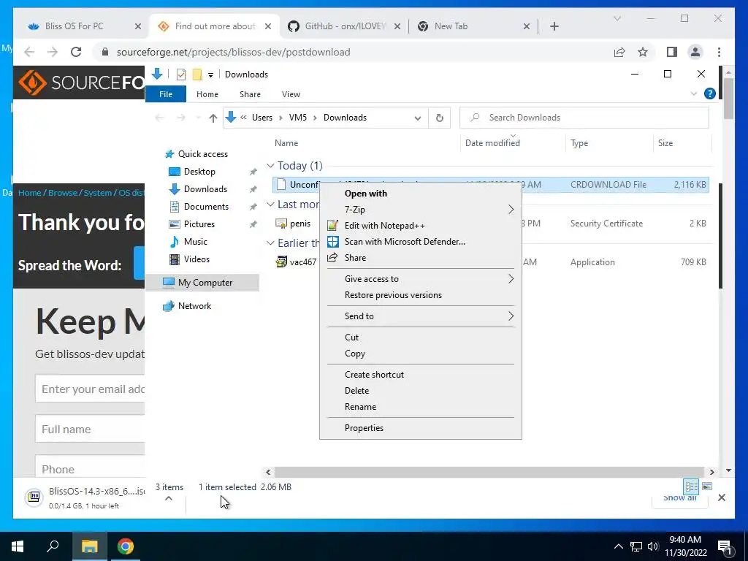
Task: Collapse the Earlier this year group
Action: (270, 243)
